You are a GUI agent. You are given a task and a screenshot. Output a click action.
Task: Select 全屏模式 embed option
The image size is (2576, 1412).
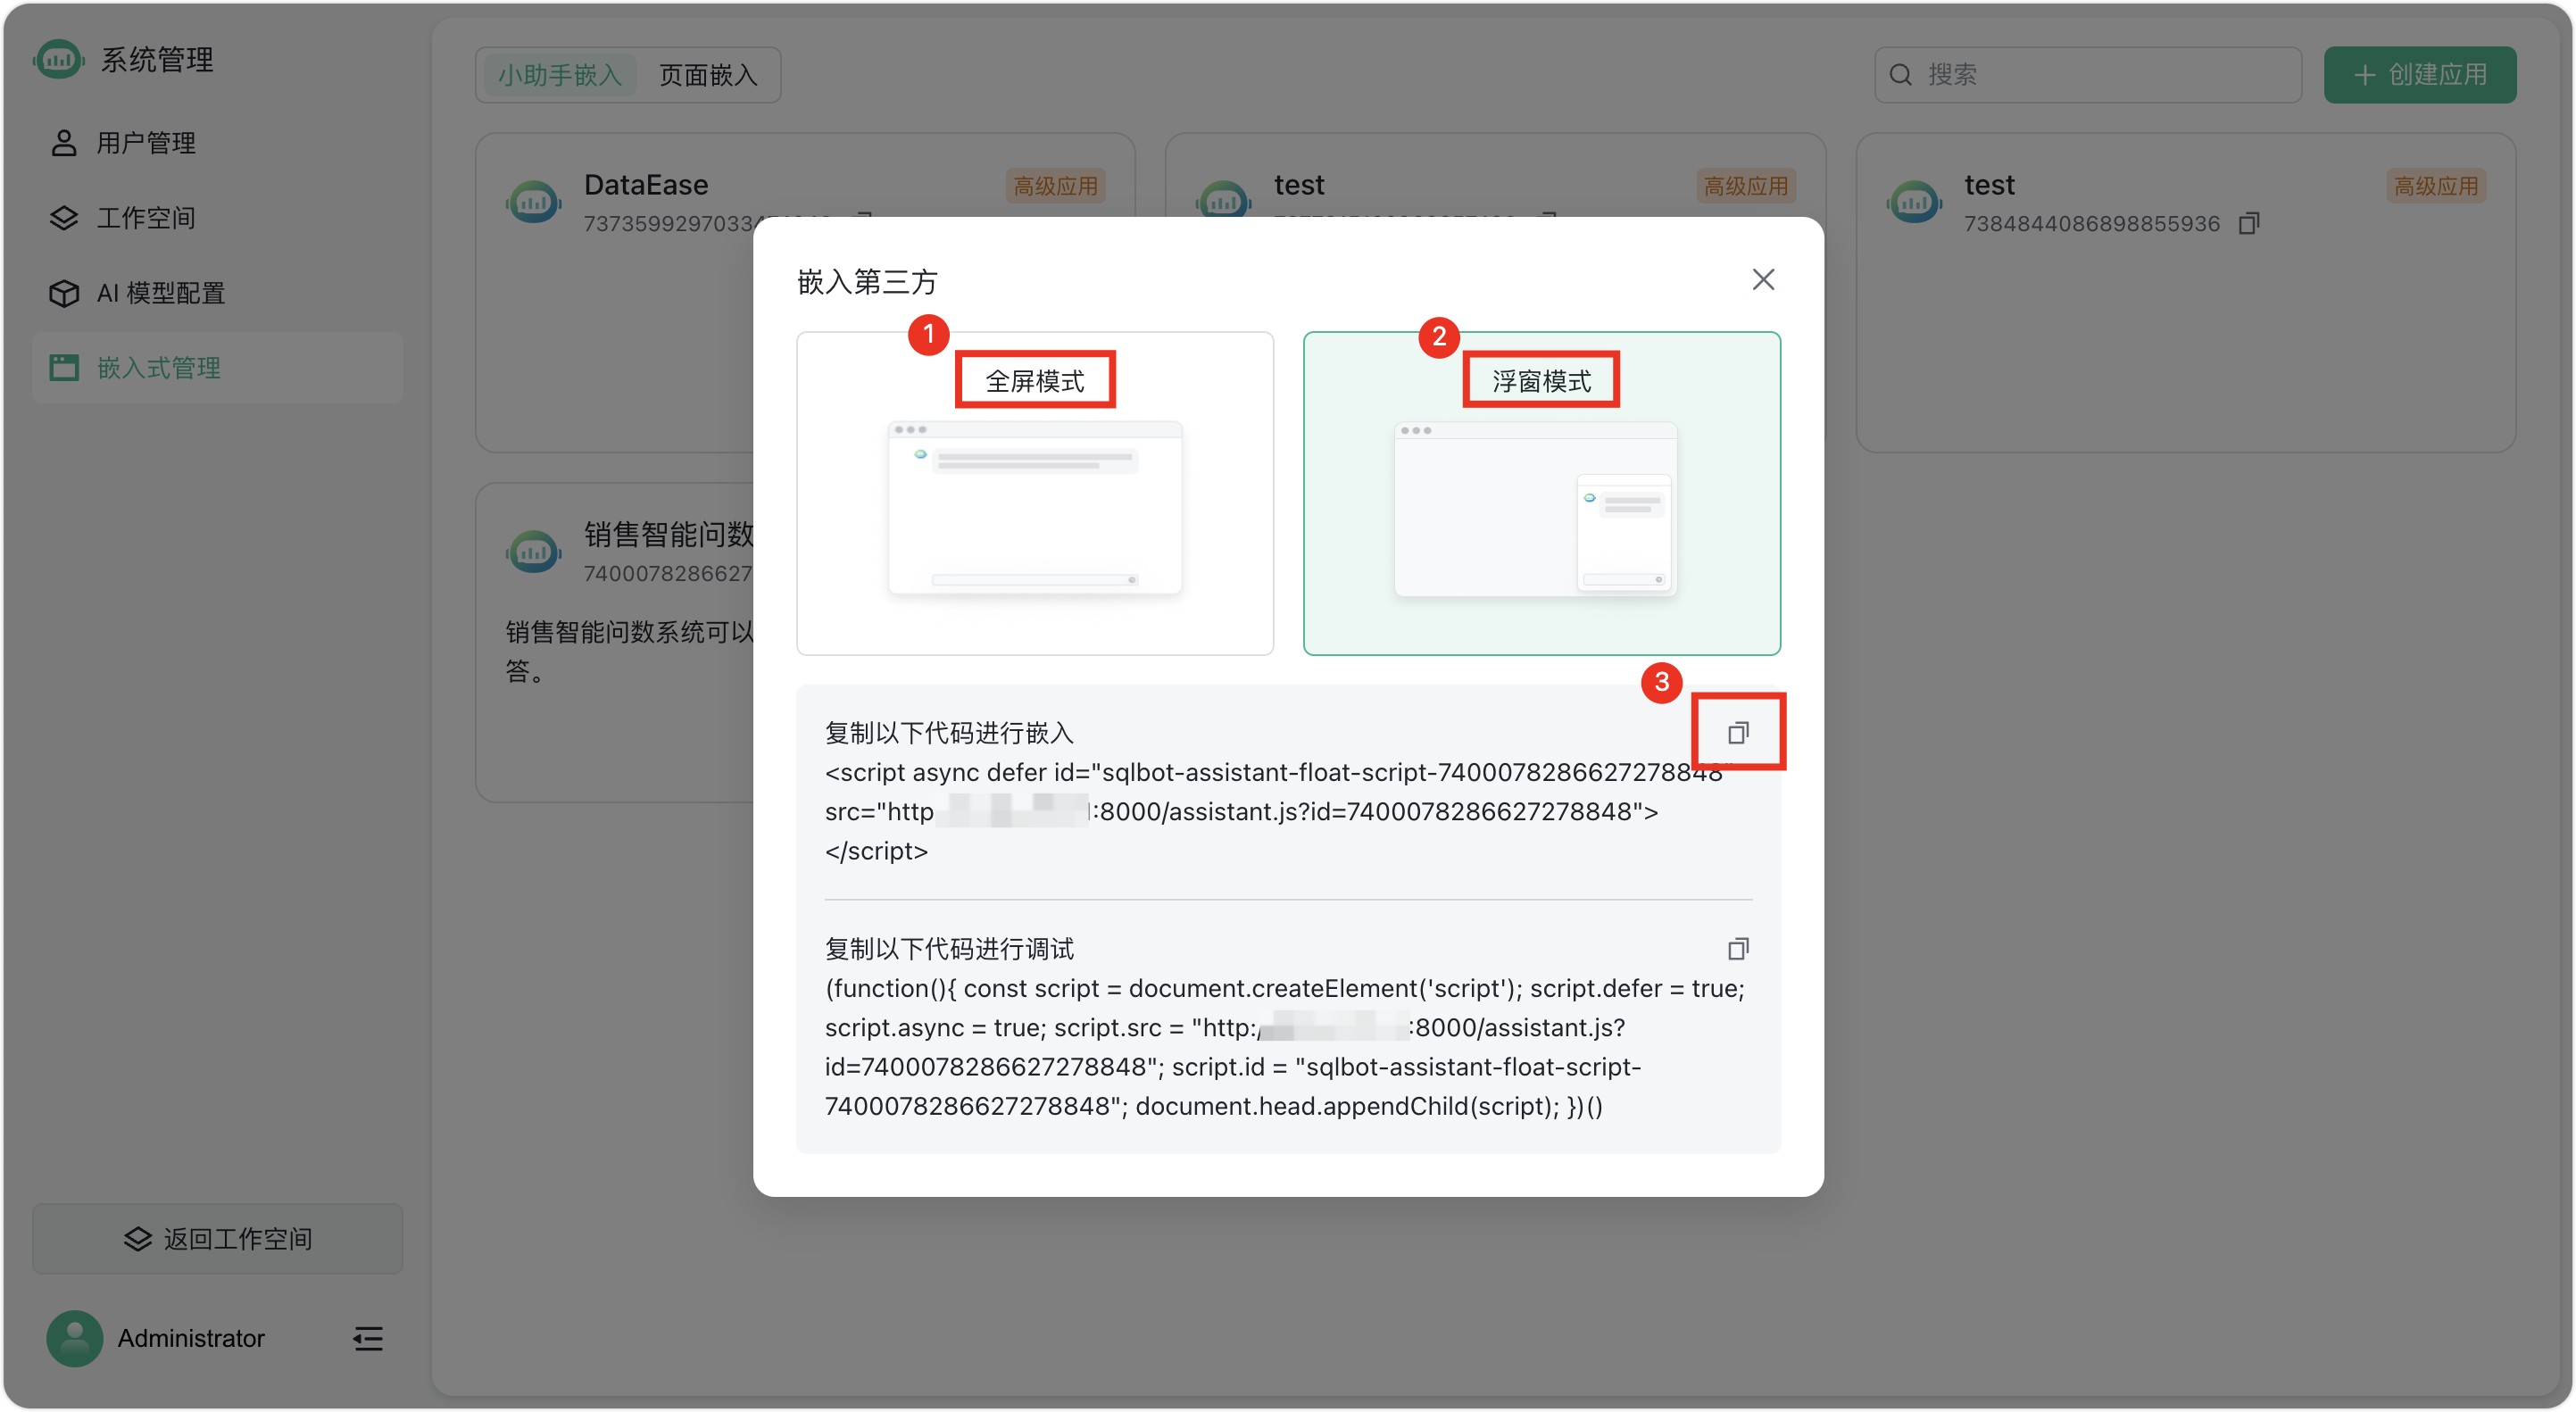click(x=1035, y=381)
